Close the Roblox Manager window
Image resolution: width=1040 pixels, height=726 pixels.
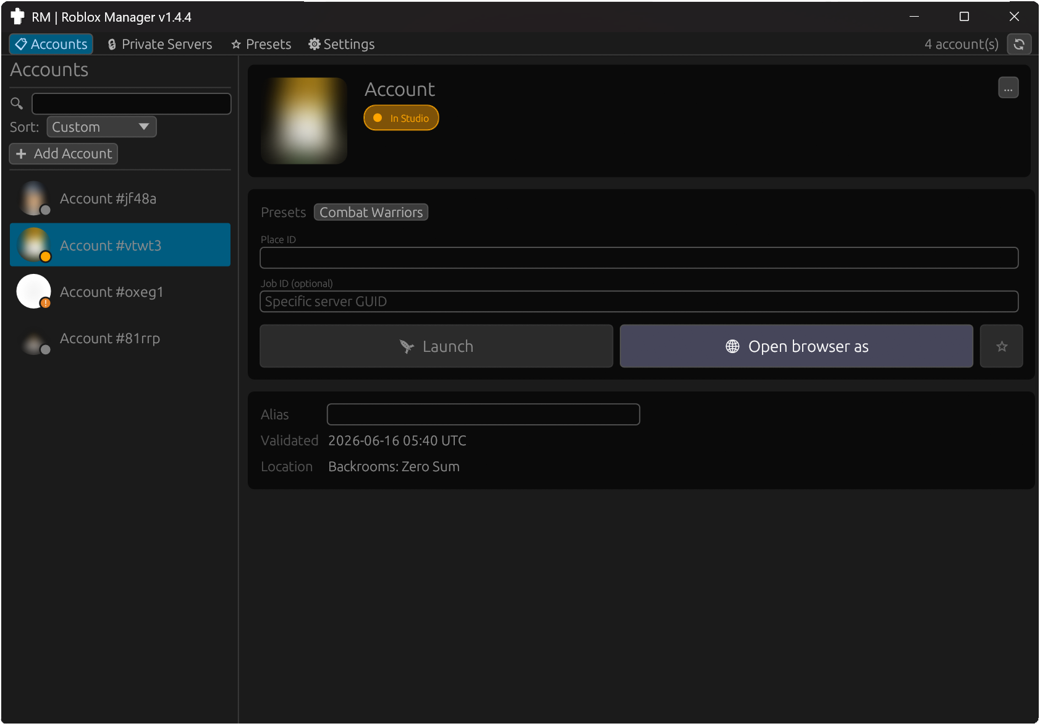coord(1014,17)
